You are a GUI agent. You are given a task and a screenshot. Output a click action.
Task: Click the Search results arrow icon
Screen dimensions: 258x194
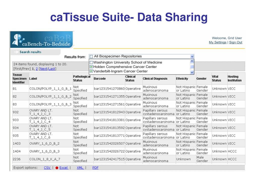pos(16,52)
